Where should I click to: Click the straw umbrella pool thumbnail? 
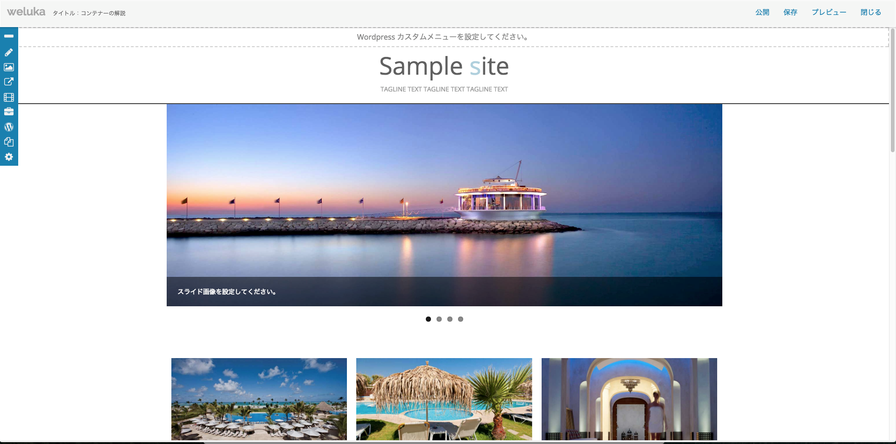[x=444, y=399]
